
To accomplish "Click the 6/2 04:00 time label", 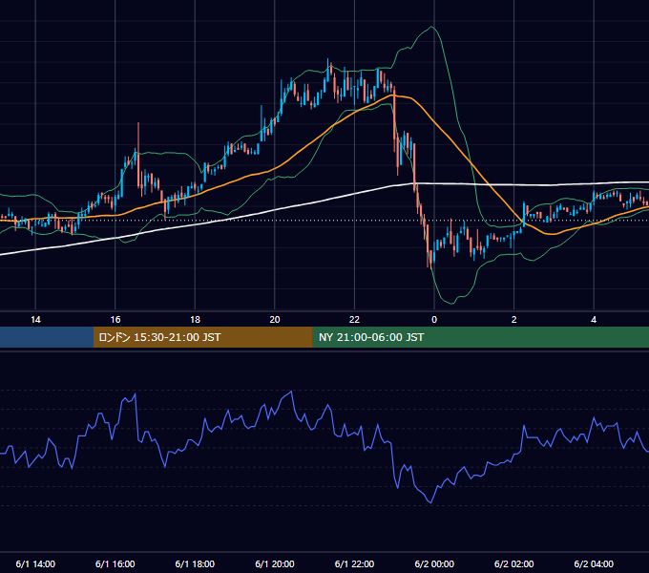I will click(x=594, y=563).
